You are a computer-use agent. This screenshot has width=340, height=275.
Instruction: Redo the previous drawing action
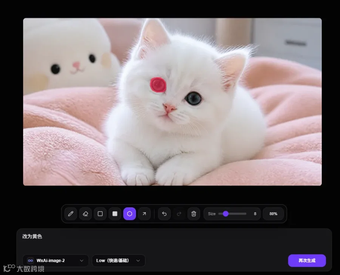point(179,214)
